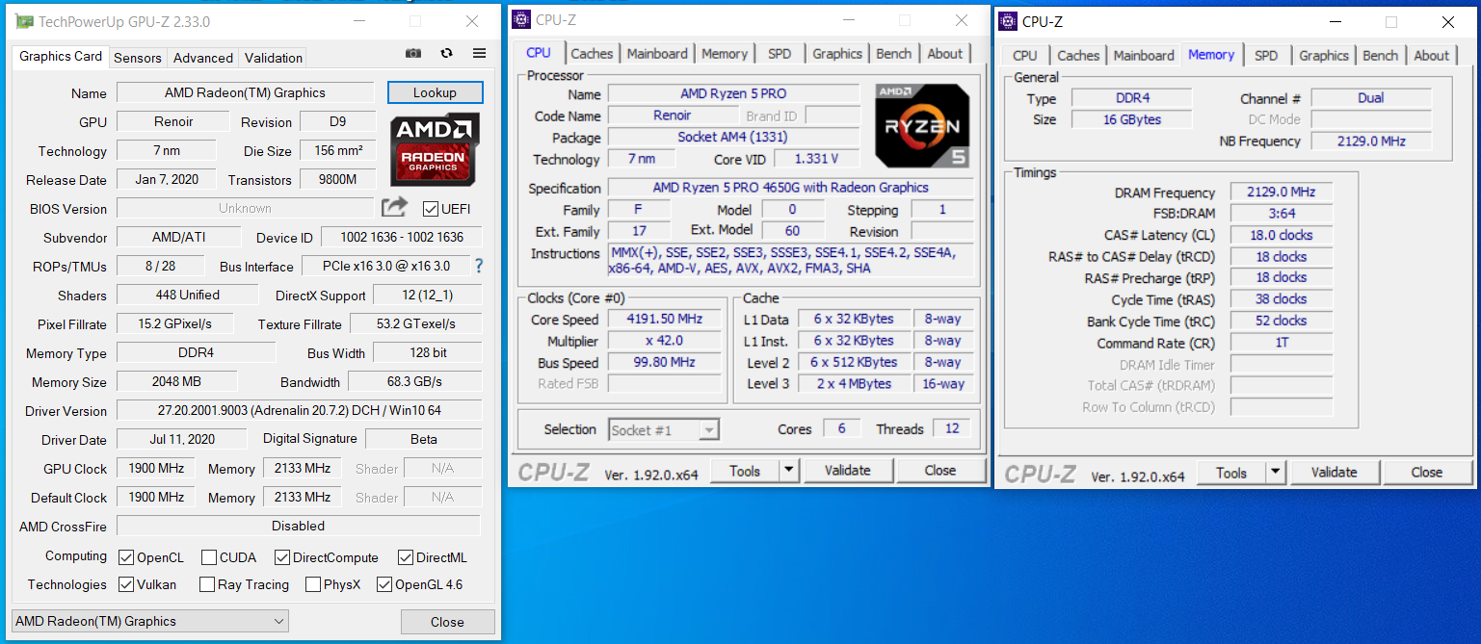The image size is (1481, 644).
Task: Click the Bus Interface question mark
Action: pos(479,266)
